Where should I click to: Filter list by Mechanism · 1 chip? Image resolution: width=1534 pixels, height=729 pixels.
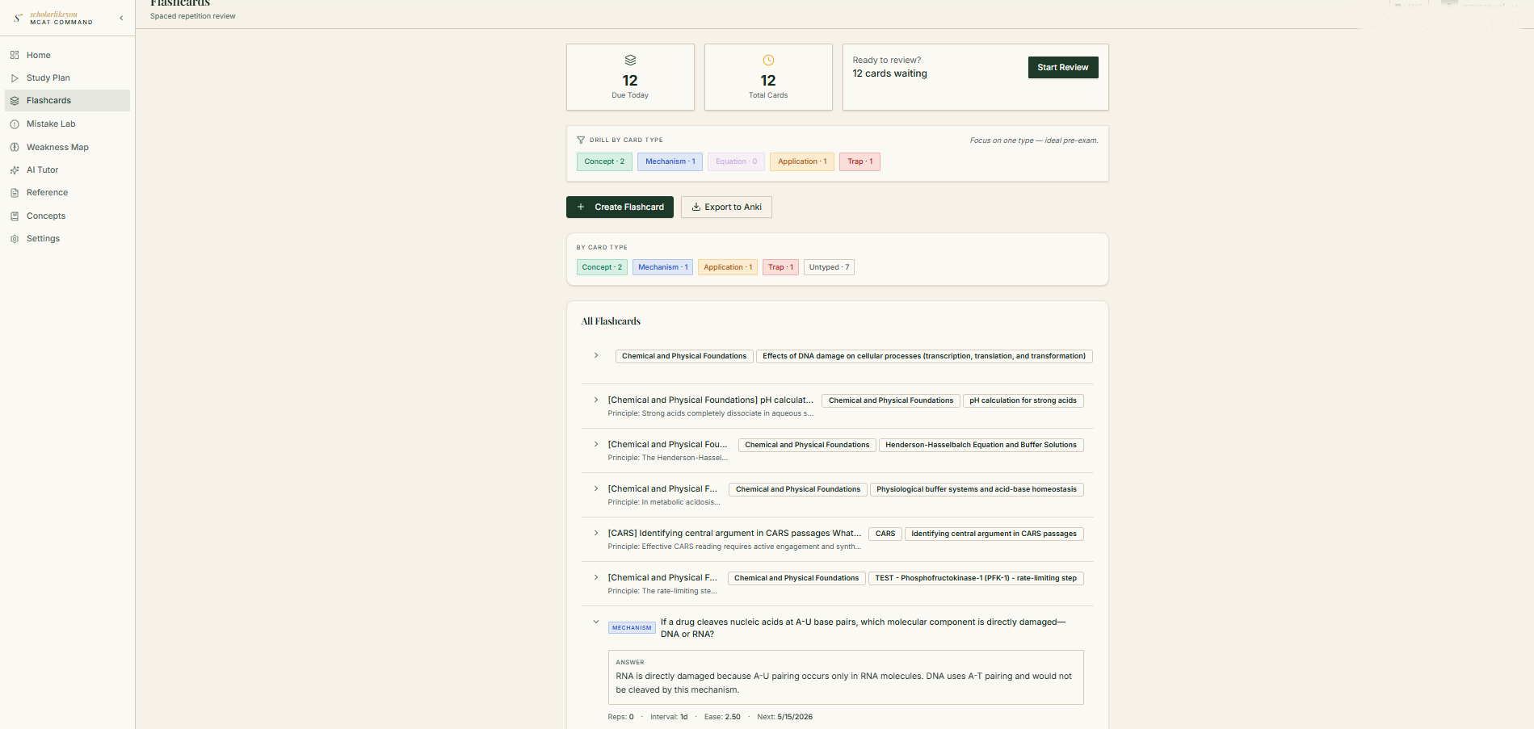coord(662,267)
